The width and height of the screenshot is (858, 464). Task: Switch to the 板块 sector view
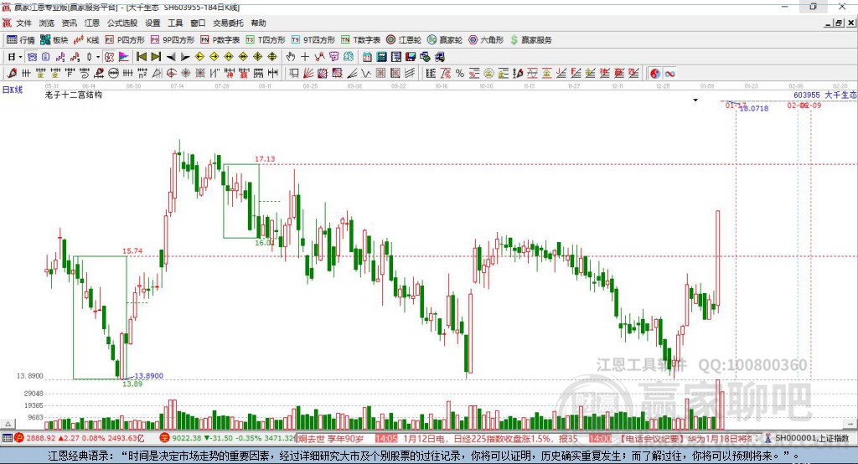click(54, 40)
